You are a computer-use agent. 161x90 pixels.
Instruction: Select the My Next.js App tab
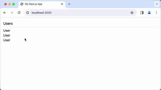[42, 4]
